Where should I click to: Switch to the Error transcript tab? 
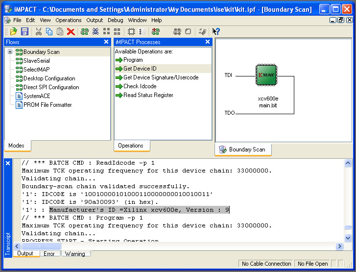pos(50,253)
